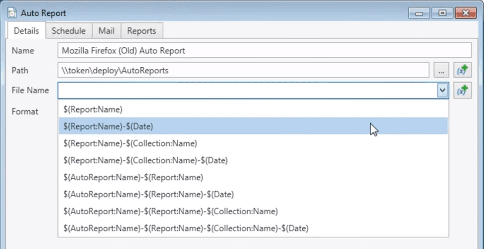Viewport: 484px width, 249px height.
Task: Select $(AutoReport:Name)-$(Report:Name)-$(Collection:Name) option
Action: (253, 211)
